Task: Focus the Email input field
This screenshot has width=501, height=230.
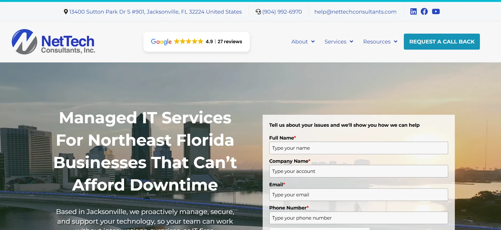Action: tap(358, 195)
